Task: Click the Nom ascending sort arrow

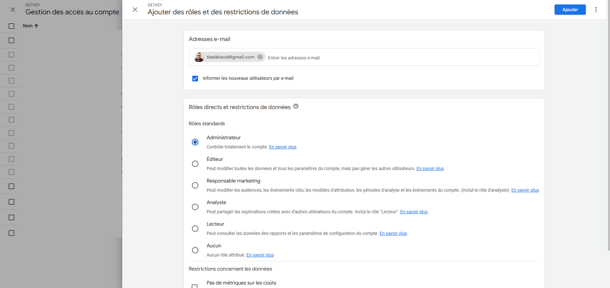Action: point(36,26)
